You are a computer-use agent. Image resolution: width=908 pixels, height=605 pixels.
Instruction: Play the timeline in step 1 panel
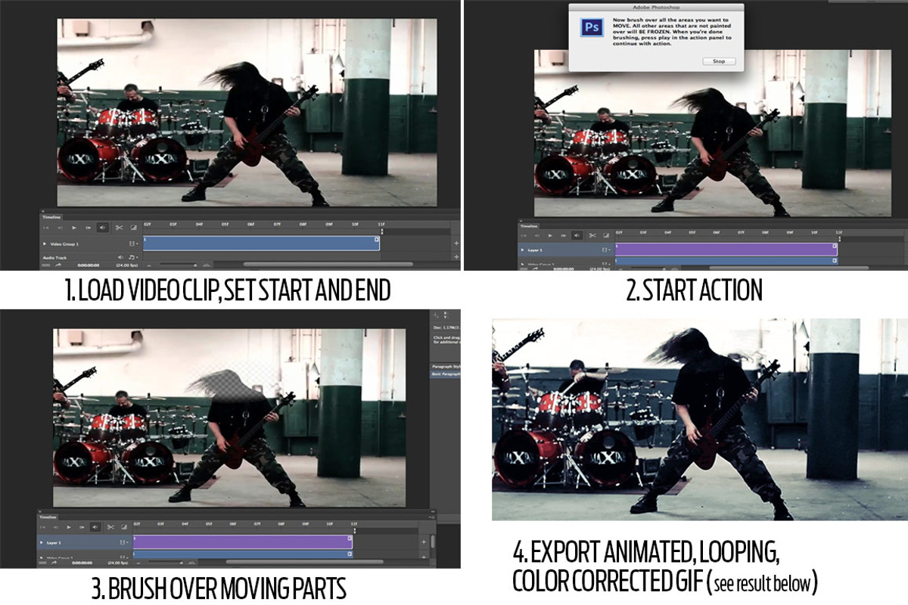point(74,228)
